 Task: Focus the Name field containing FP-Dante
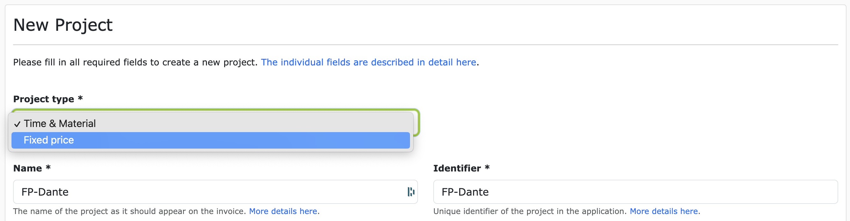(198, 192)
